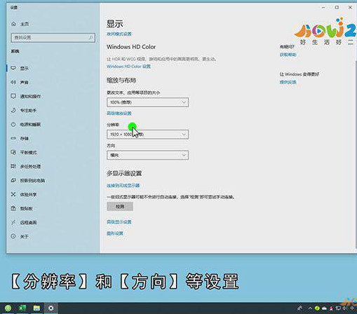The image size is (357, 314).
Task: Click the Settings gear taskbar icon
Action: (50, 308)
